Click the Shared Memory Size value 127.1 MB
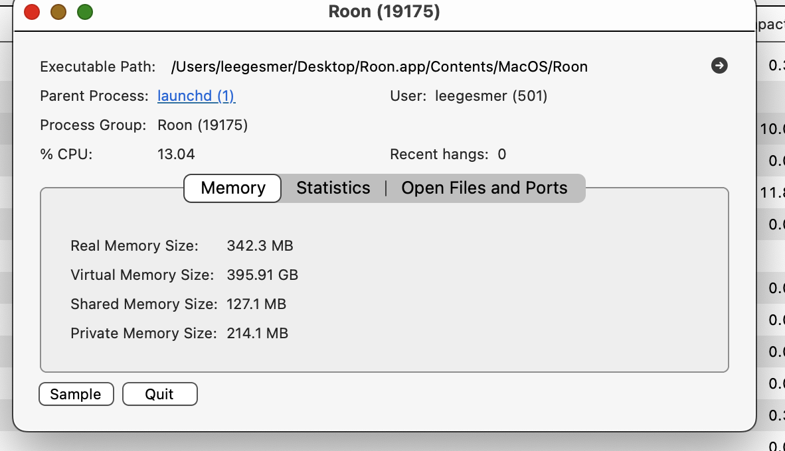785x451 pixels. 256,304
